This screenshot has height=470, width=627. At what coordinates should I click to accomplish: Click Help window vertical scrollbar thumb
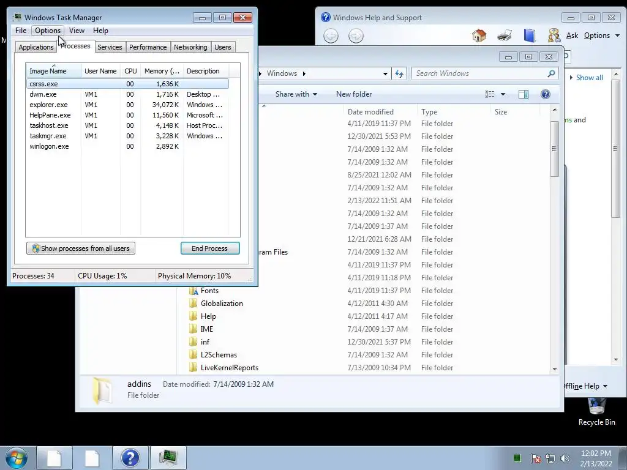pos(615,149)
